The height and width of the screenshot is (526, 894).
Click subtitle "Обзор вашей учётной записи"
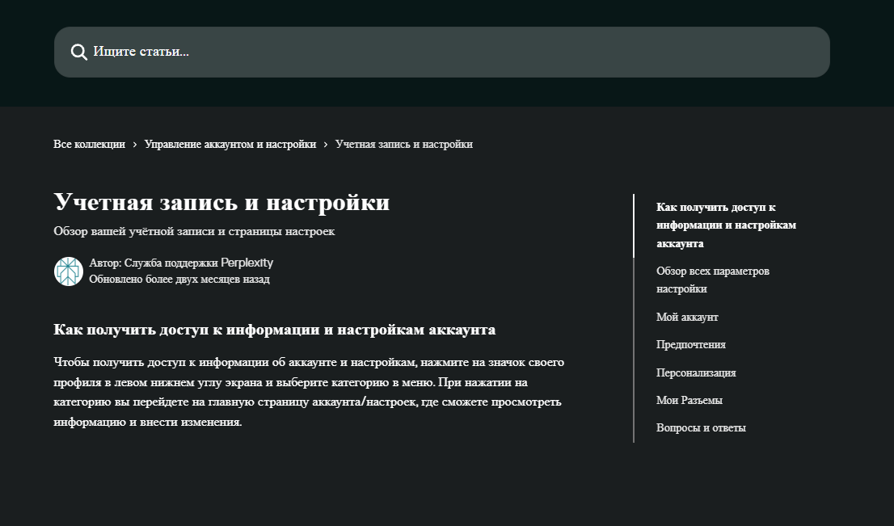[x=195, y=231]
